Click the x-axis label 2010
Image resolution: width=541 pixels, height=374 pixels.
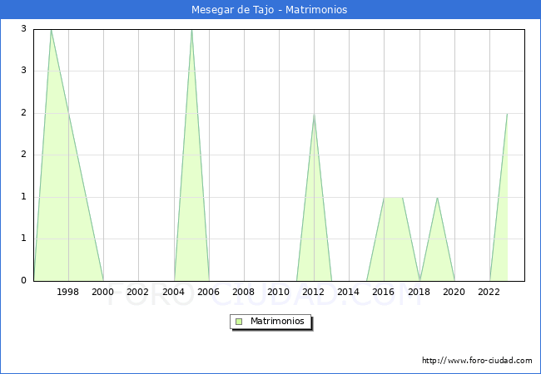[x=279, y=292]
